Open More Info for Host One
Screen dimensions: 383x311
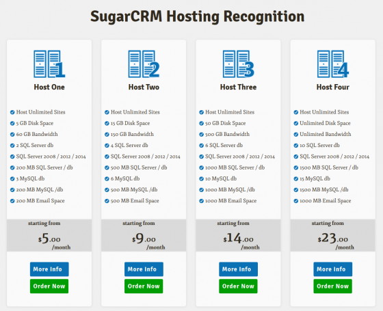pos(49,269)
